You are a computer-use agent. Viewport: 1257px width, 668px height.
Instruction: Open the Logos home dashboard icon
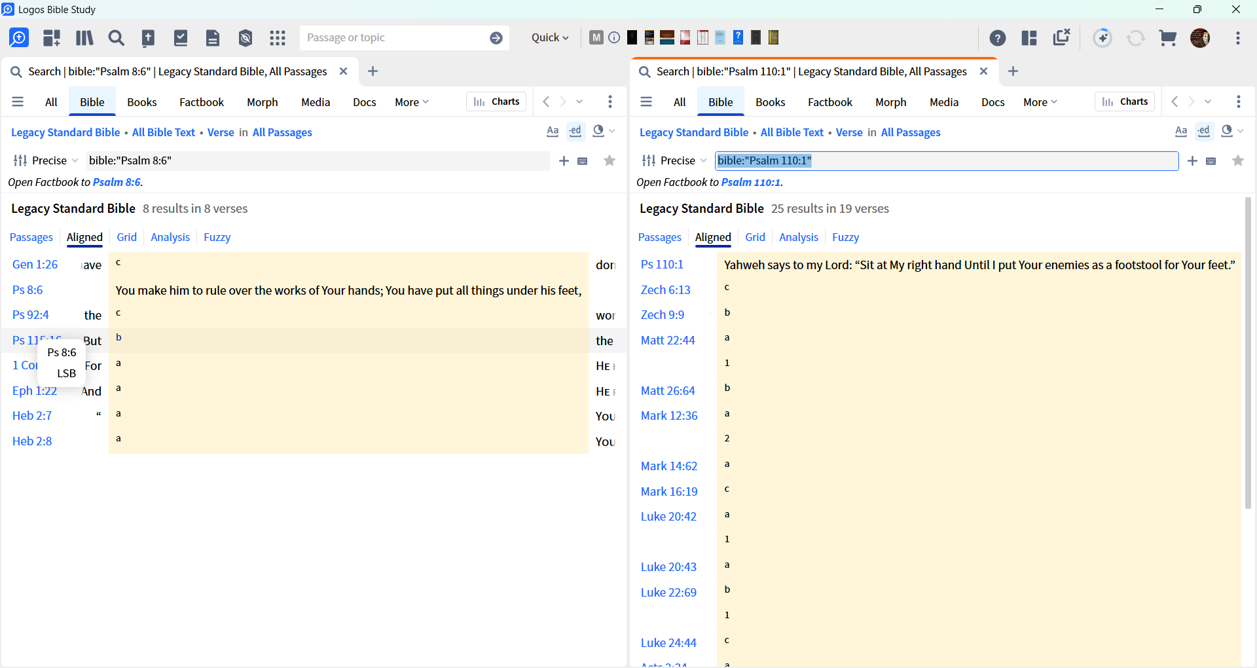(x=19, y=38)
